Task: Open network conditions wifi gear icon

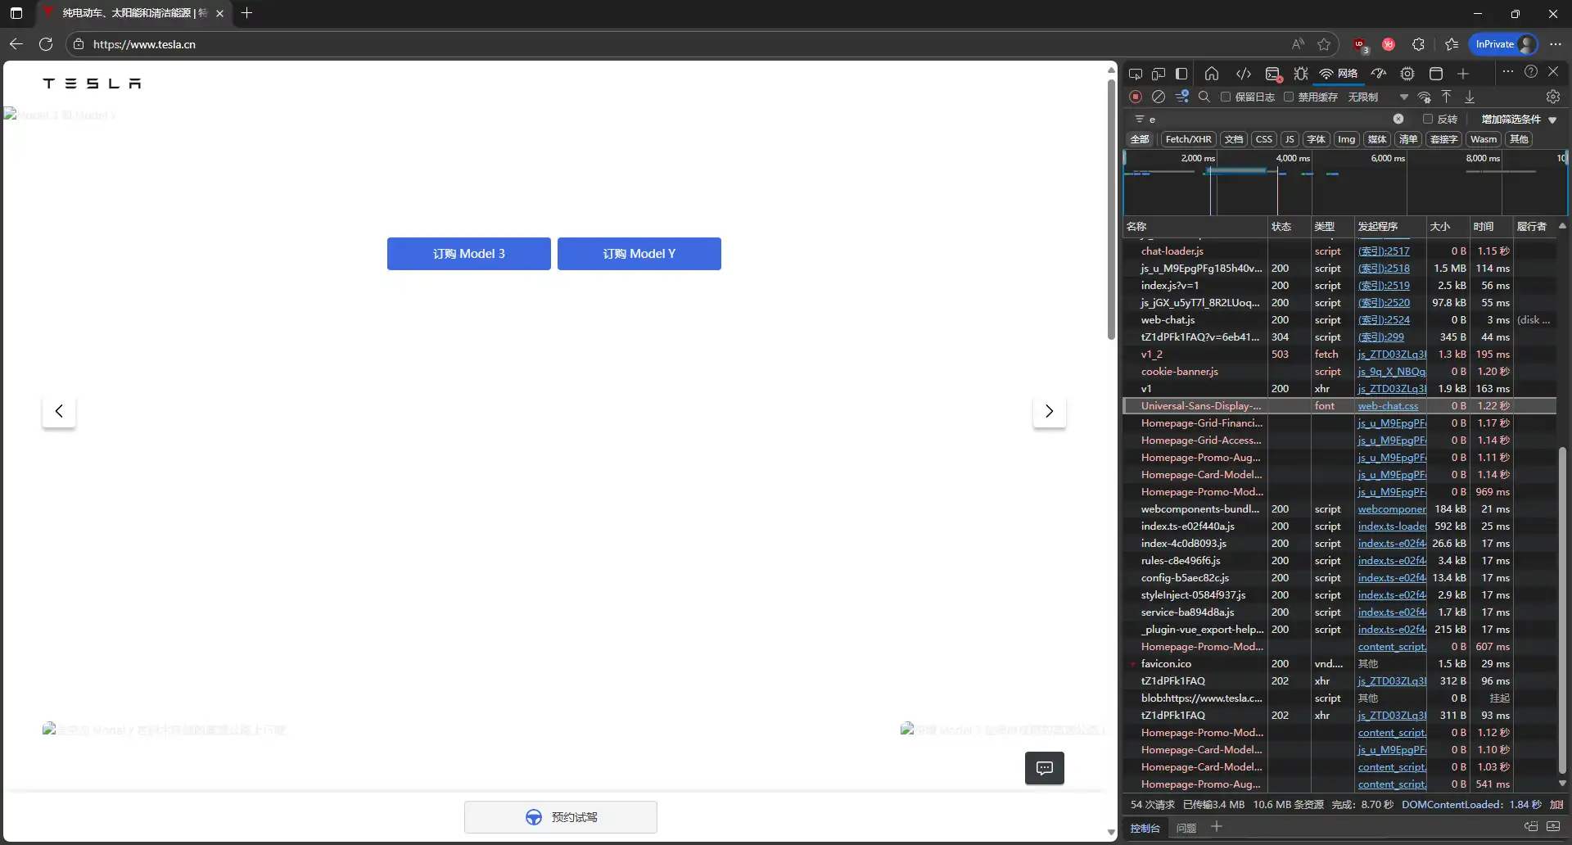Action: click(x=1425, y=97)
